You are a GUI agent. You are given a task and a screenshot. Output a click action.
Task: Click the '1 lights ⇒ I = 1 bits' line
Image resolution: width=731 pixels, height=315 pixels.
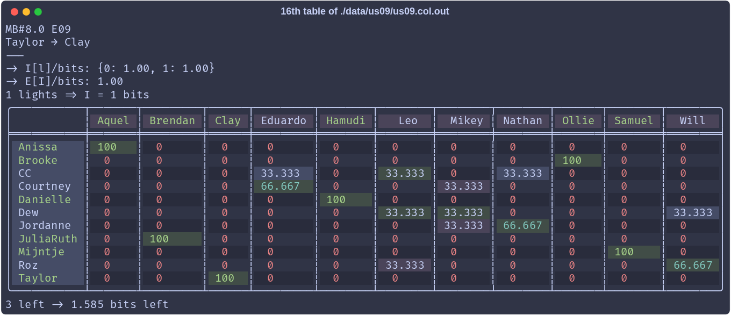pos(77,95)
